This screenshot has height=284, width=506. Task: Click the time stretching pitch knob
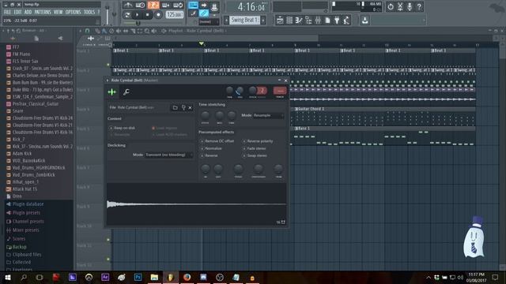click(x=205, y=115)
